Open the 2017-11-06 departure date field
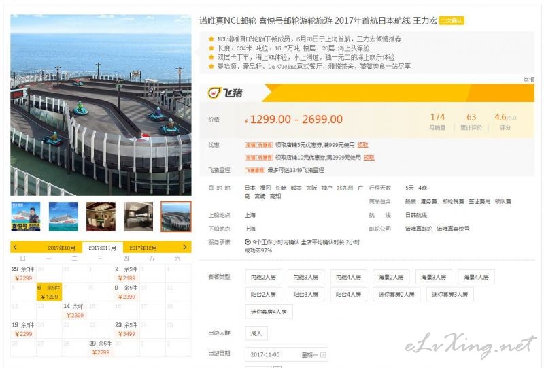This screenshot has width=544, height=368. [x=286, y=354]
